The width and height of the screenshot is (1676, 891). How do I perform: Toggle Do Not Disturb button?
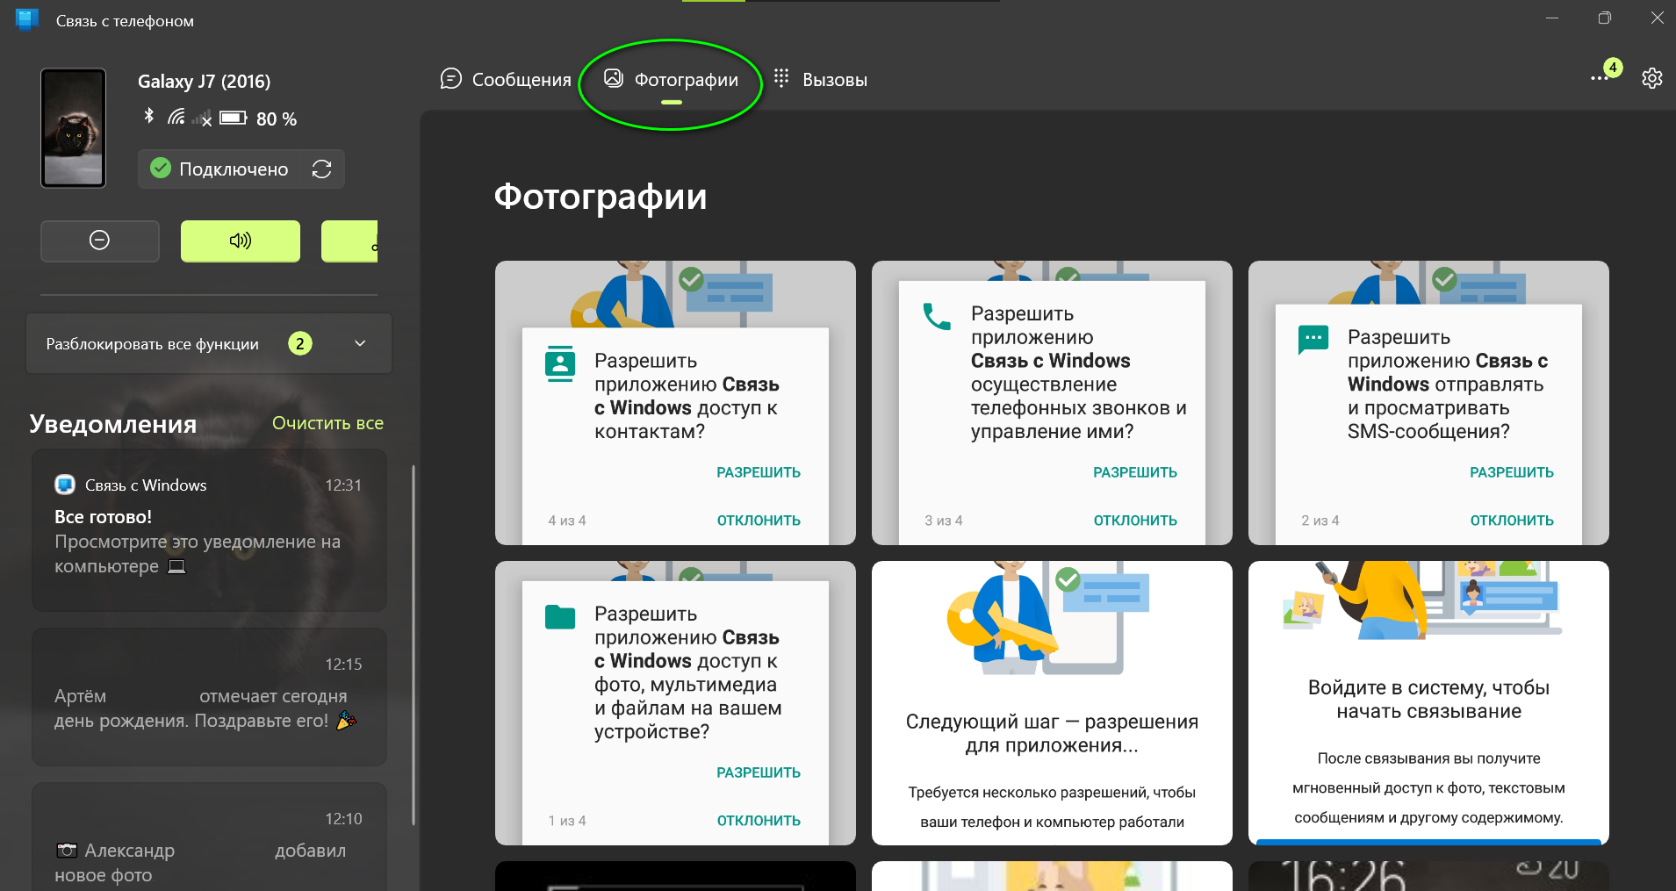pos(100,241)
